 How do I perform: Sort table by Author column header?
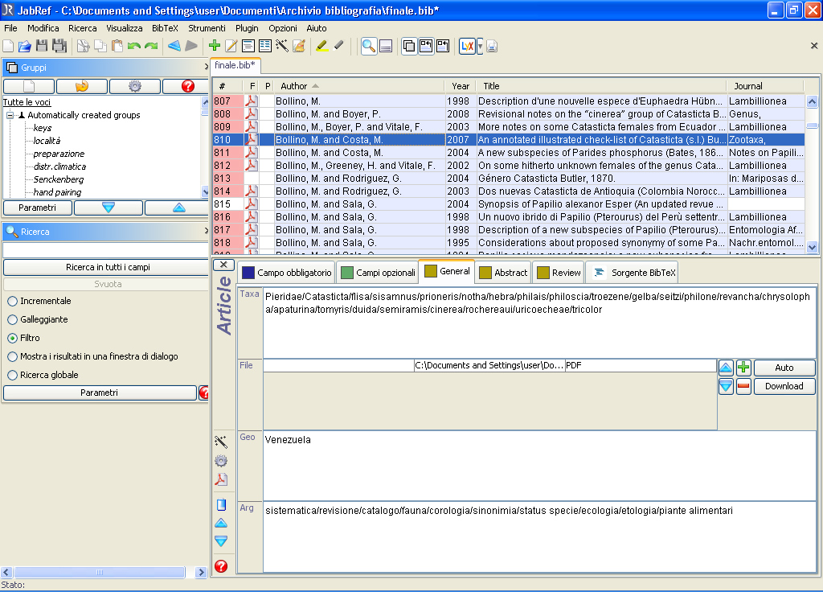point(294,86)
